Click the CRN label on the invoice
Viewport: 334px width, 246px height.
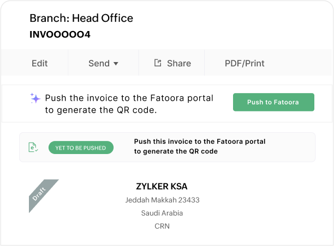pos(162,226)
